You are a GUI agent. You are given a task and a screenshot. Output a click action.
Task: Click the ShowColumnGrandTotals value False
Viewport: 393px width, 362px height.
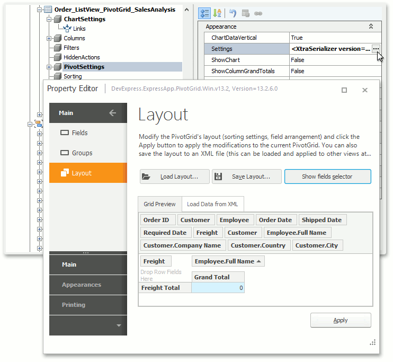point(335,71)
